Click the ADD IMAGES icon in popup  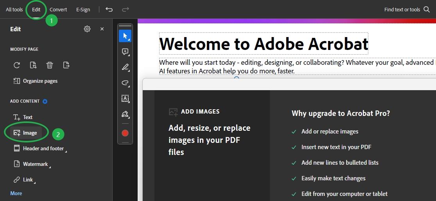173,112
